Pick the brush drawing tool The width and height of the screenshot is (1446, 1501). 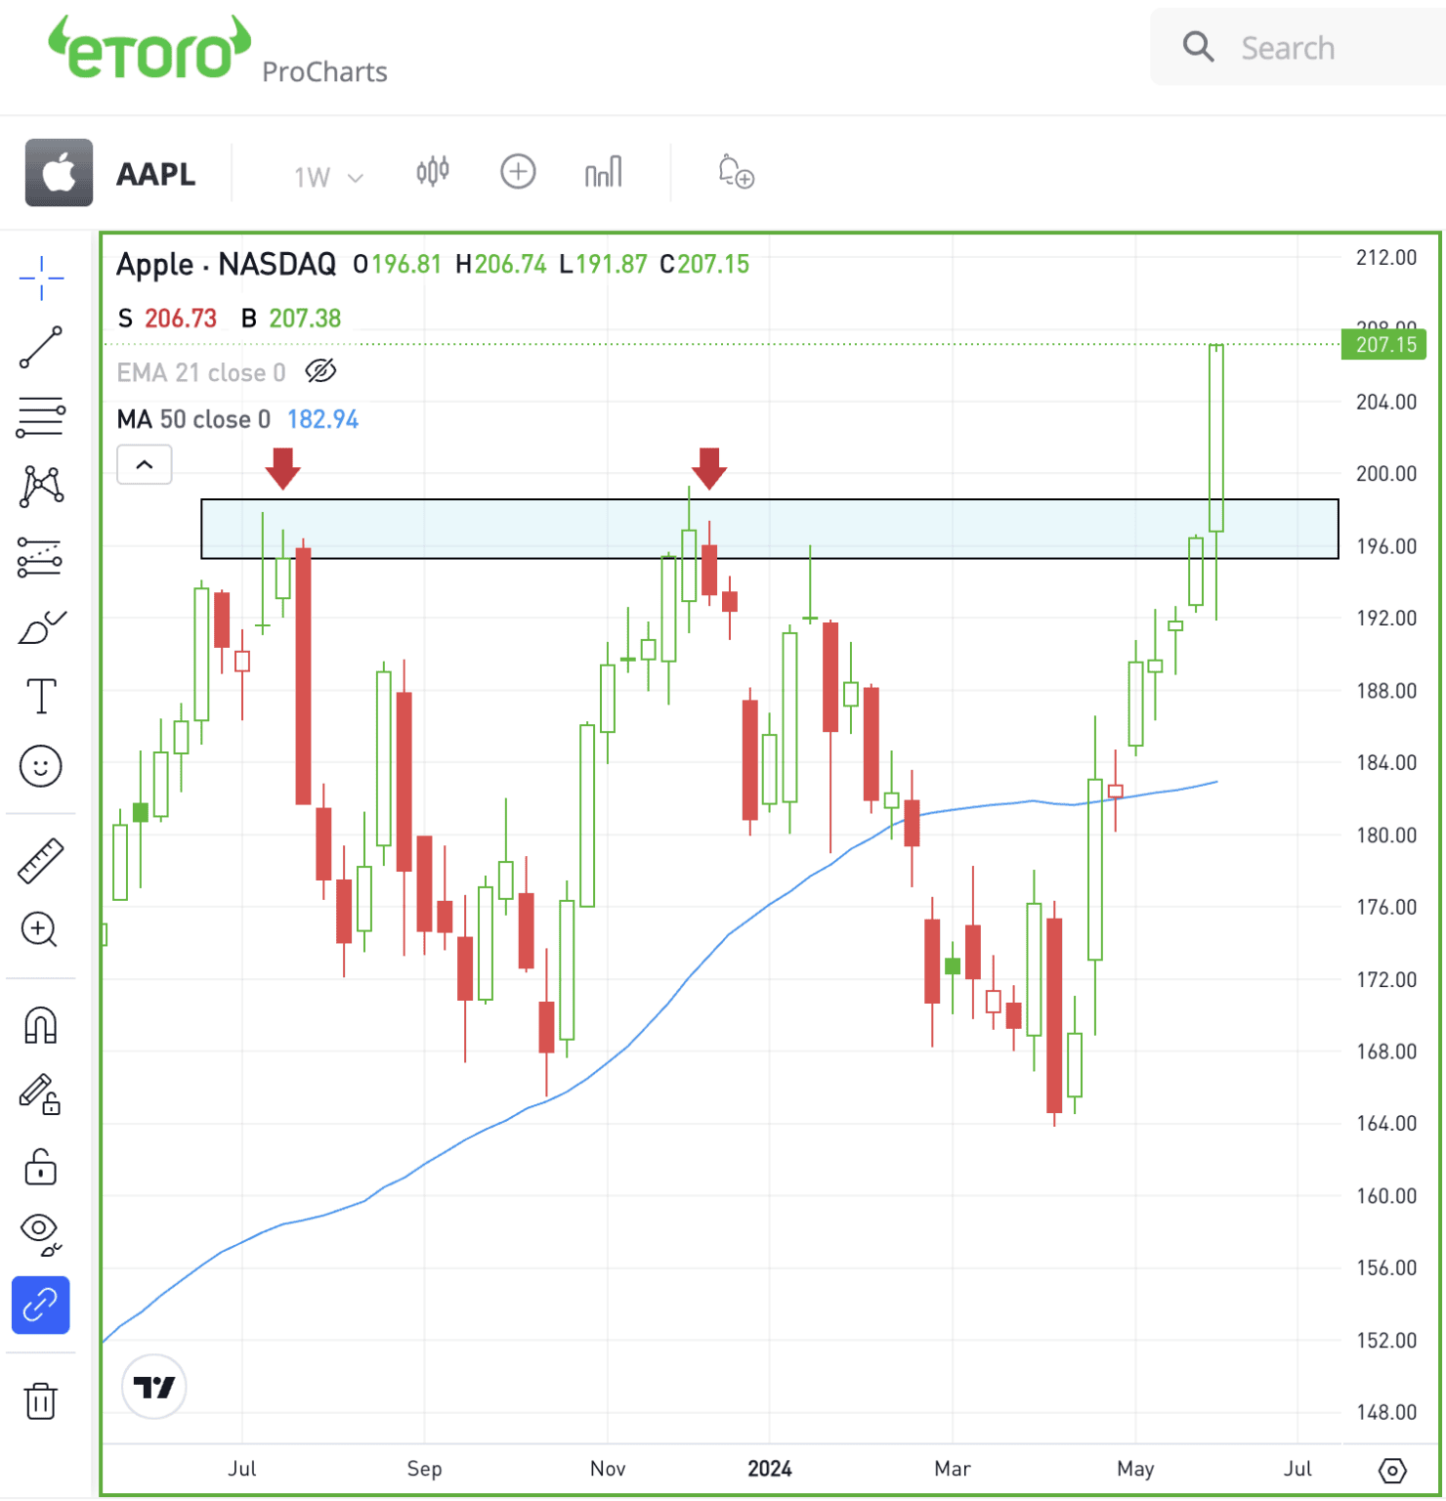click(41, 627)
